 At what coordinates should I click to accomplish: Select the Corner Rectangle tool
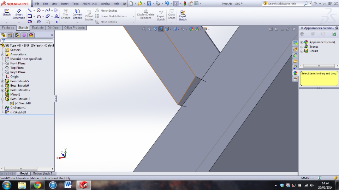tap(30, 16)
